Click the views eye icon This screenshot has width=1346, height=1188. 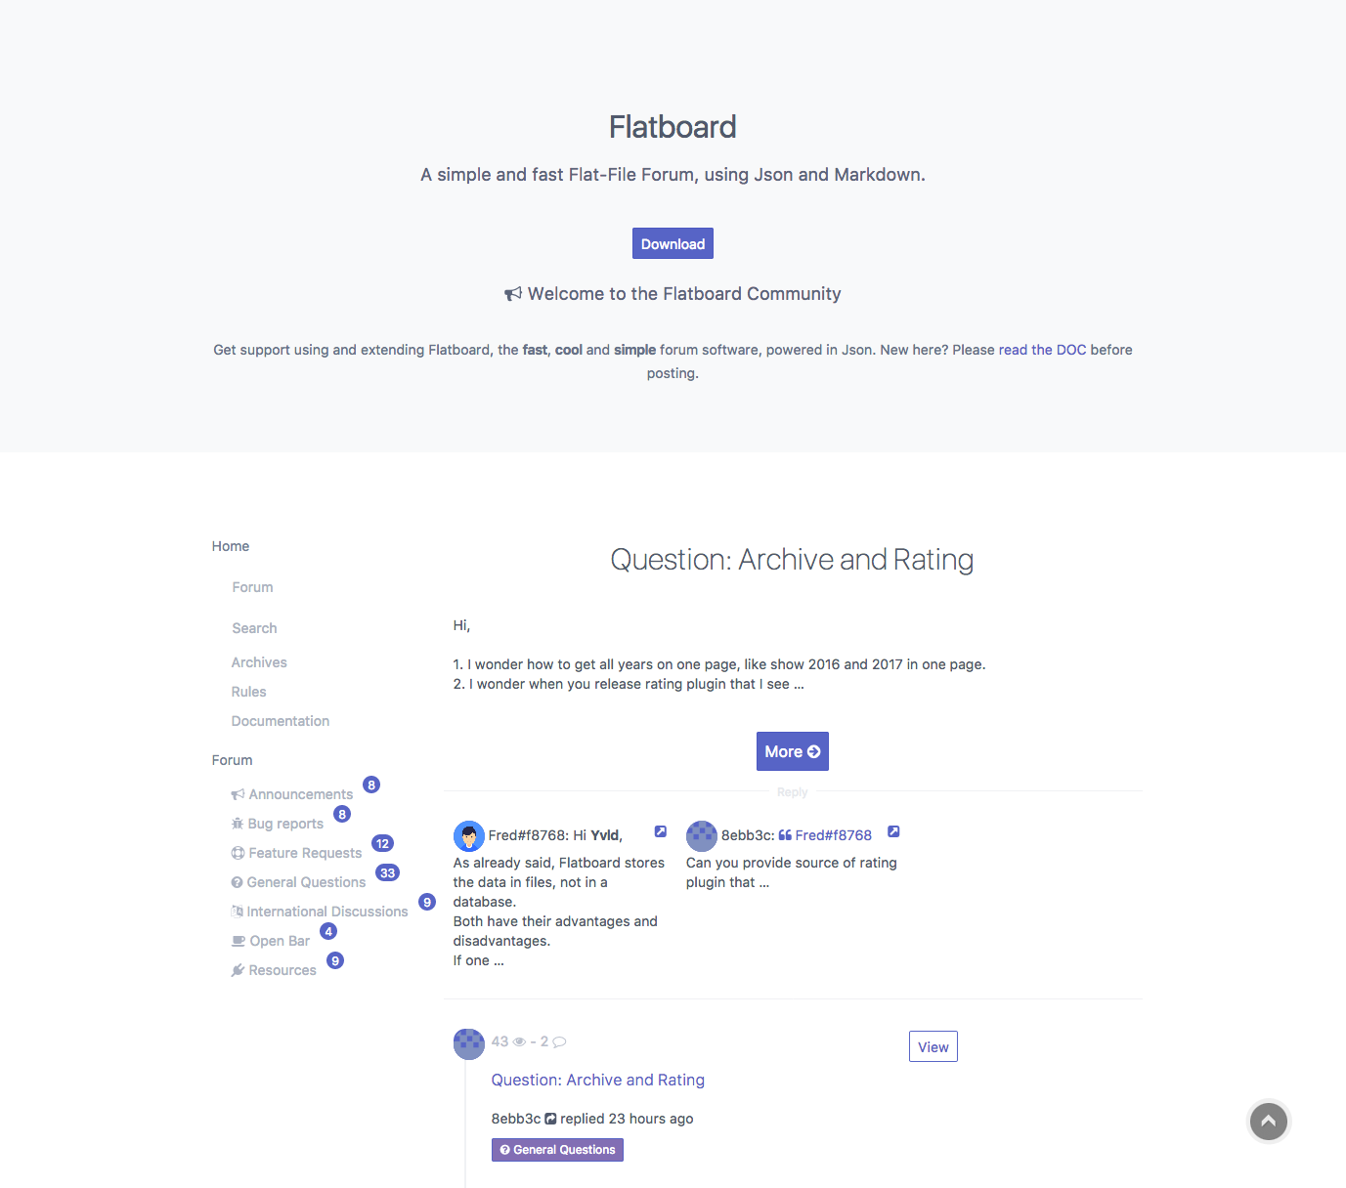520,1042
